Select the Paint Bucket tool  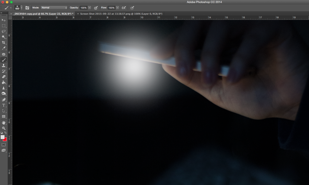pos(3,82)
